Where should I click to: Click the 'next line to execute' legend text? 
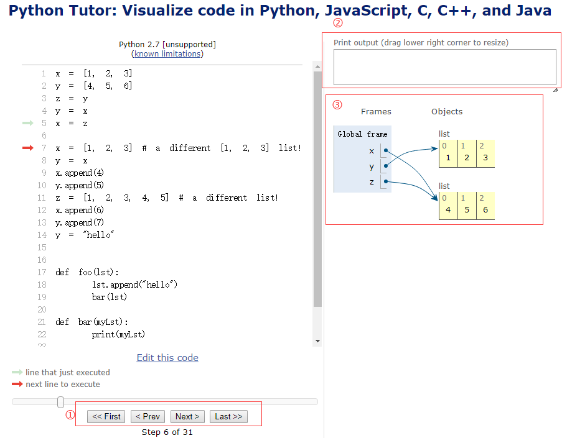coord(63,384)
